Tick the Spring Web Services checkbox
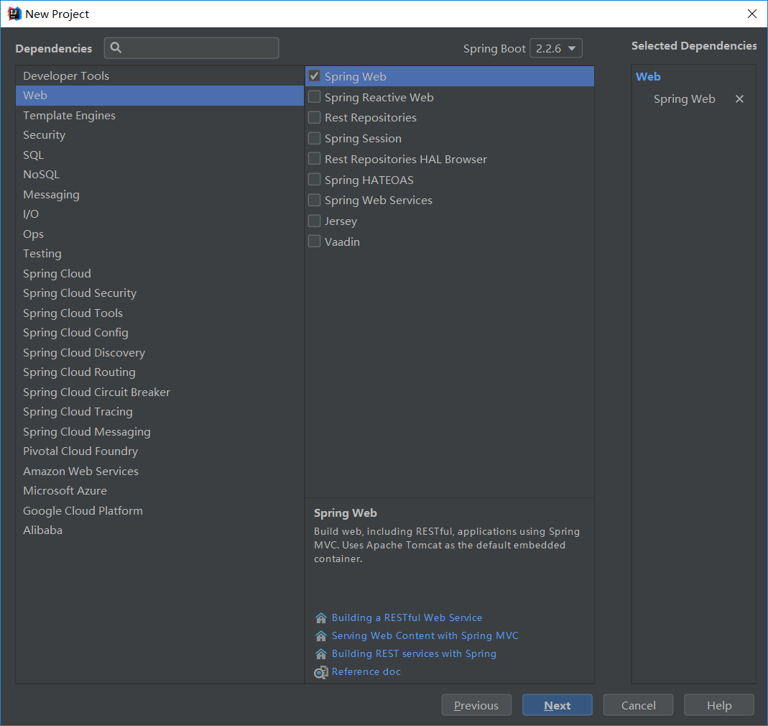This screenshot has width=768, height=726. tap(315, 200)
